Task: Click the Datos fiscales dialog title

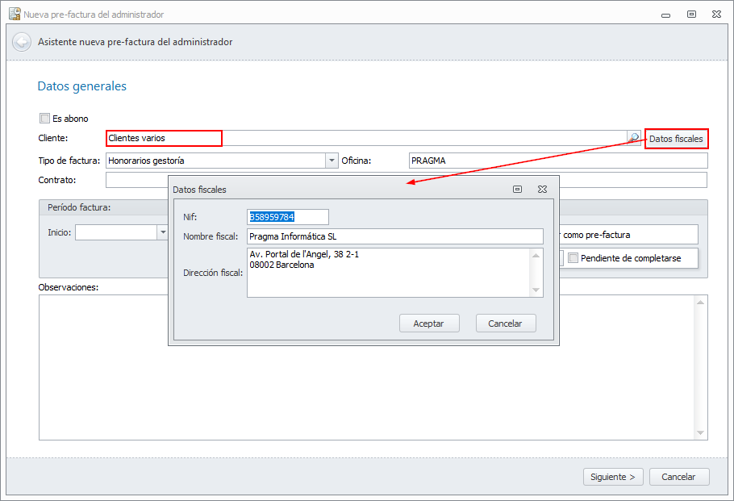Action: coord(199,190)
